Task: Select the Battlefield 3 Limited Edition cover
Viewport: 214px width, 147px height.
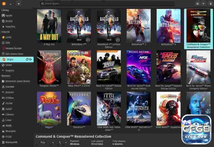Action: tap(109, 26)
